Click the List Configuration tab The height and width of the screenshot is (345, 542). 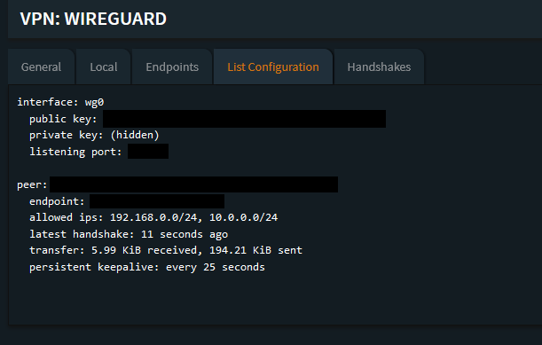tap(273, 67)
